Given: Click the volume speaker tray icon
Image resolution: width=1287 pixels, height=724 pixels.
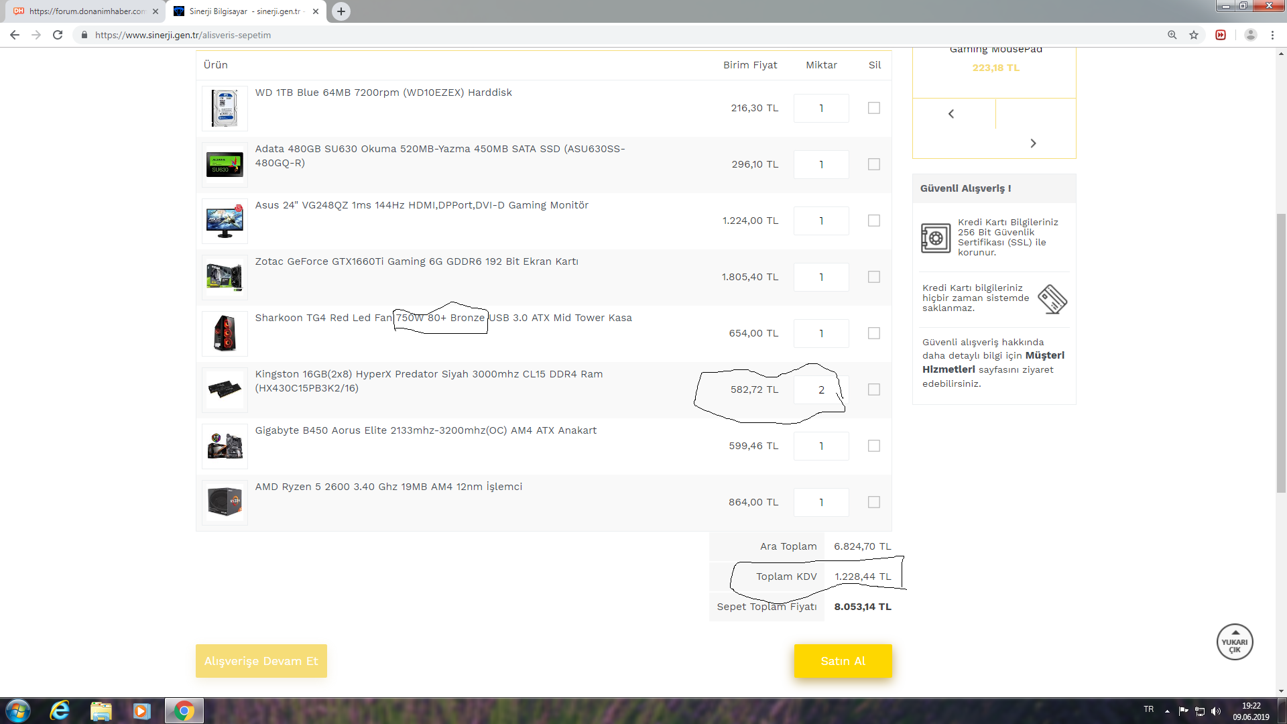Looking at the screenshot, I should pos(1216,711).
